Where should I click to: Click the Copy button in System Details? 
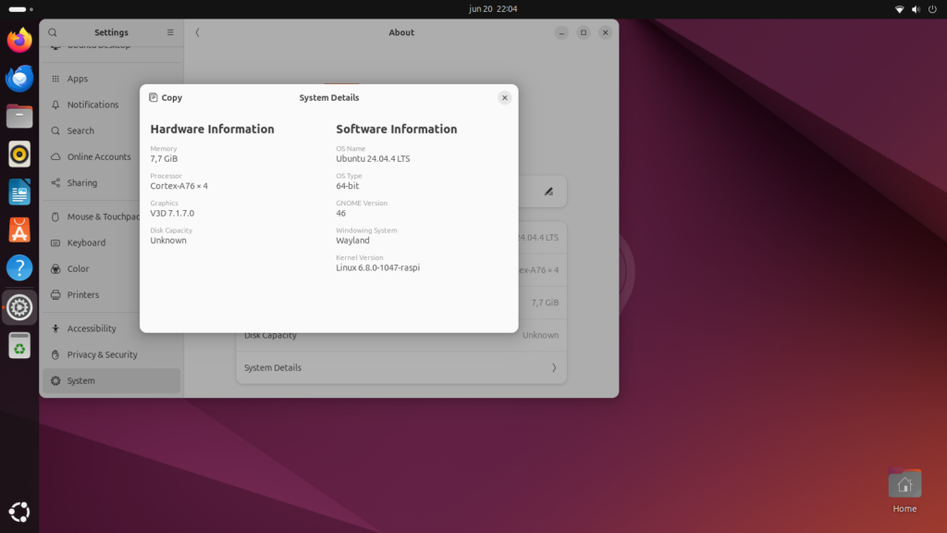point(166,97)
